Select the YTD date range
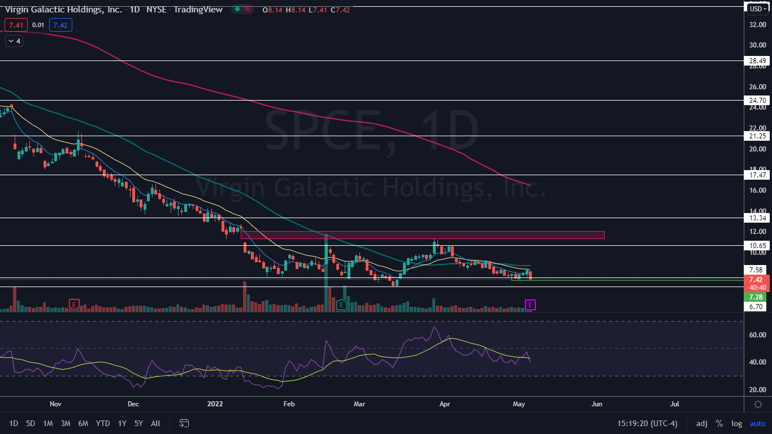Screen dimensions: 772x434 tap(103, 423)
